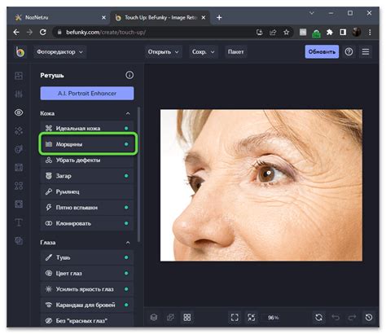Click the browser share icon
386x334 pixels.
tap(273, 33)
